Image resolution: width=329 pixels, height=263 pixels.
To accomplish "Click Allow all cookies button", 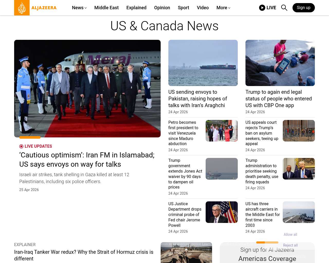I will pyautogui.click(x=290, y=234).
